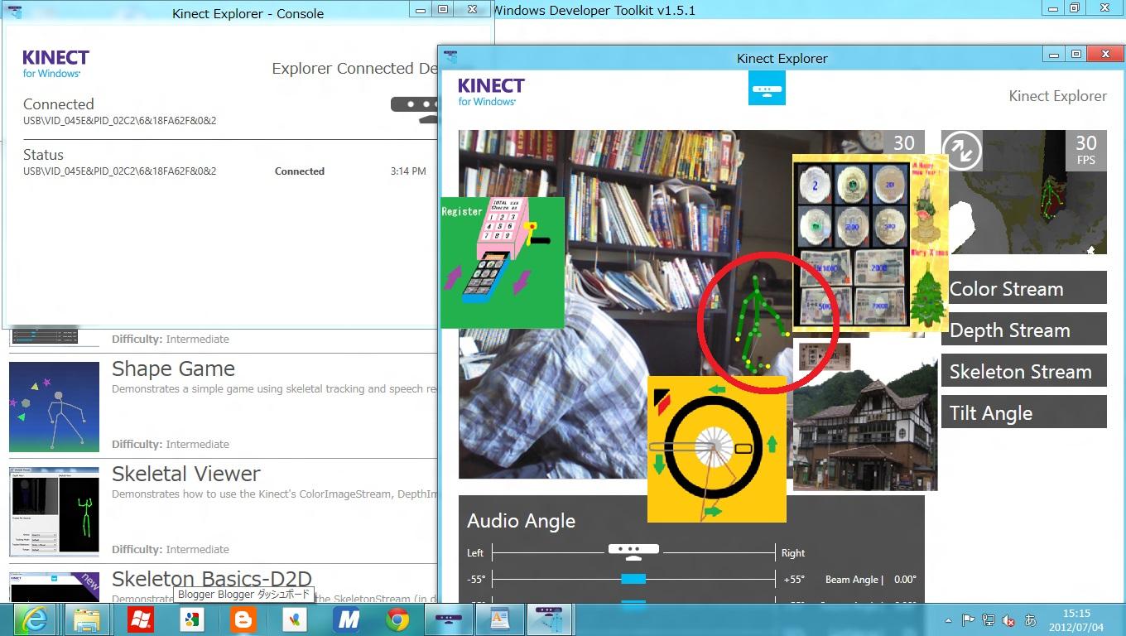Expand the Skeleton Stream settings
Viewport: 1126px width, 636px height.
[1023, 371]
